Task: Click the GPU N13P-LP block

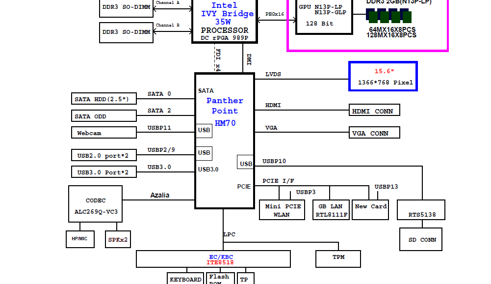Action: point(324,16)
